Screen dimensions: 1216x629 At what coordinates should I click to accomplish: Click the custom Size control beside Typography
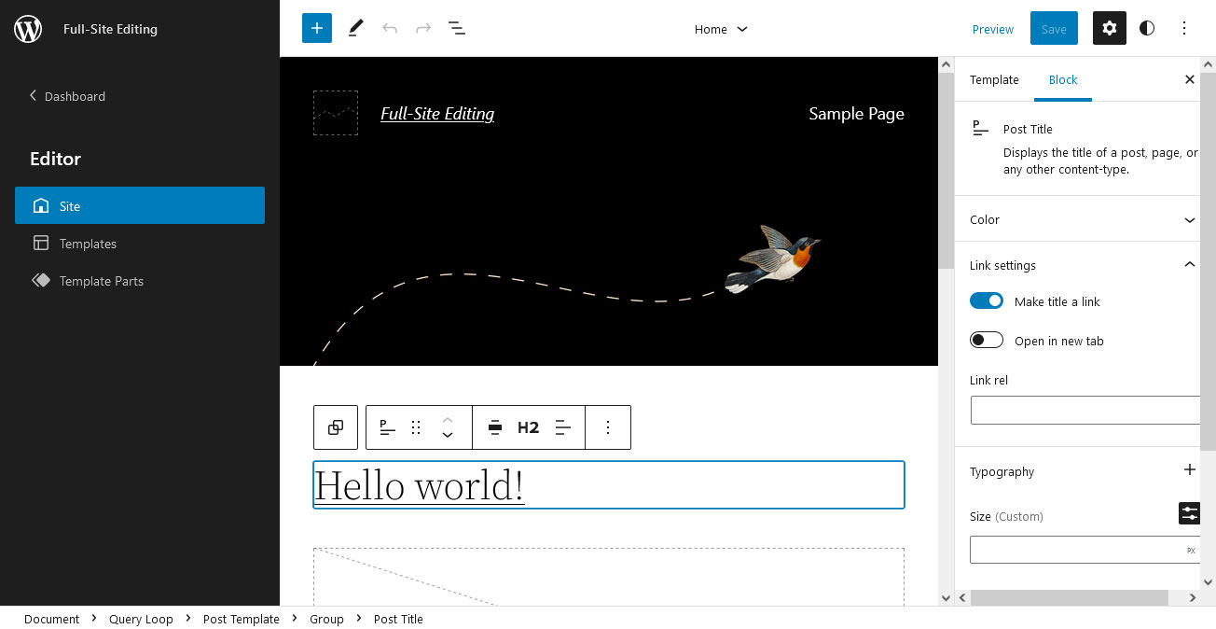pos(1189,512)
